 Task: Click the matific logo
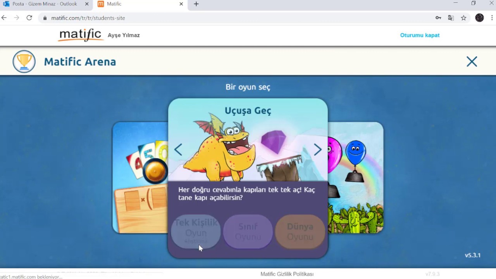(81, 35)
